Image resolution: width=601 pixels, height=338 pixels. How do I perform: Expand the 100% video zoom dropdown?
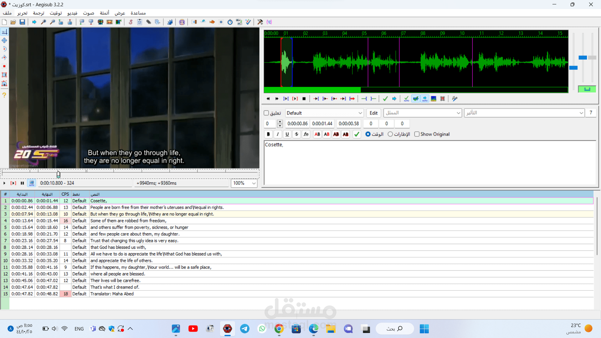click(x=254, y=183)
